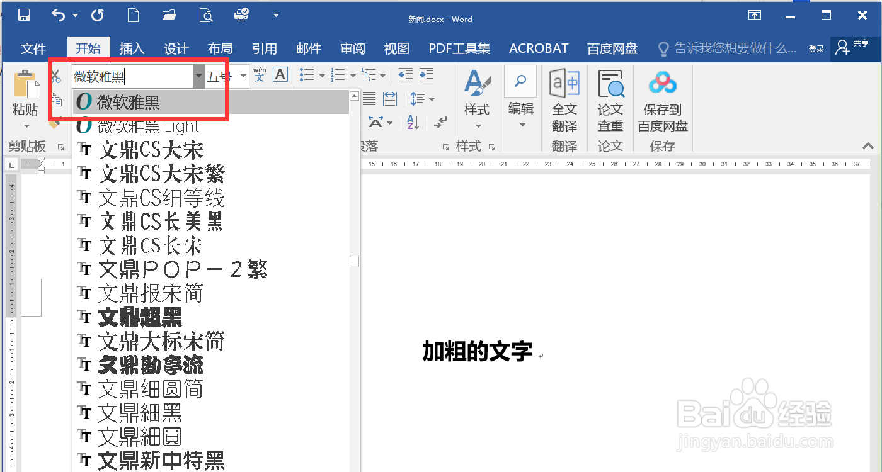The image size is (882, 472).
Task: Toggle justify paragraph alignment
Action: 370,99
